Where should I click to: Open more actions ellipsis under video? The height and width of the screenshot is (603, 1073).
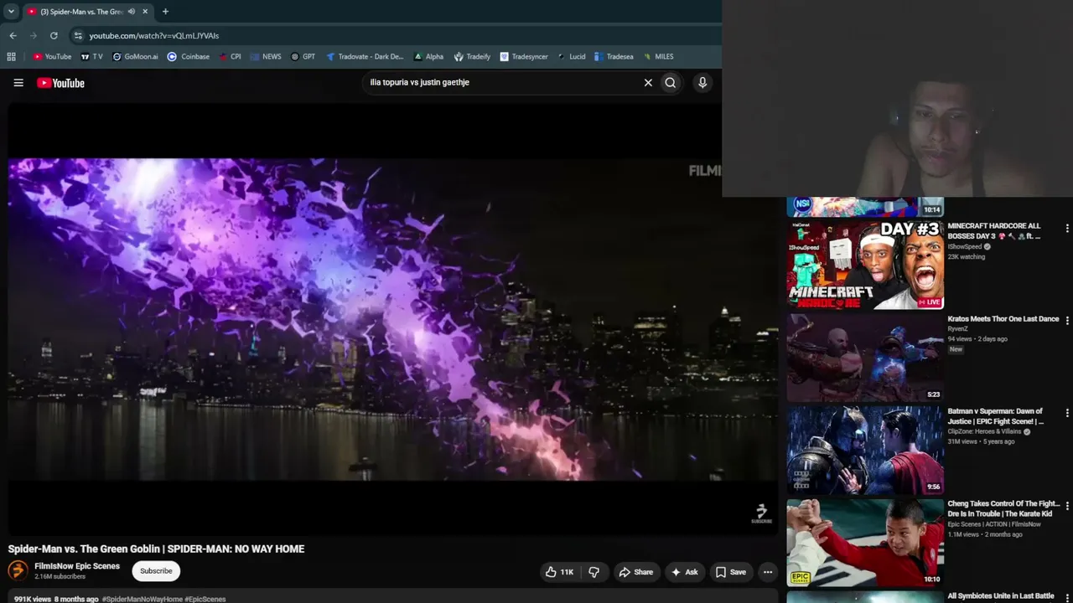(x=767, y=572)
